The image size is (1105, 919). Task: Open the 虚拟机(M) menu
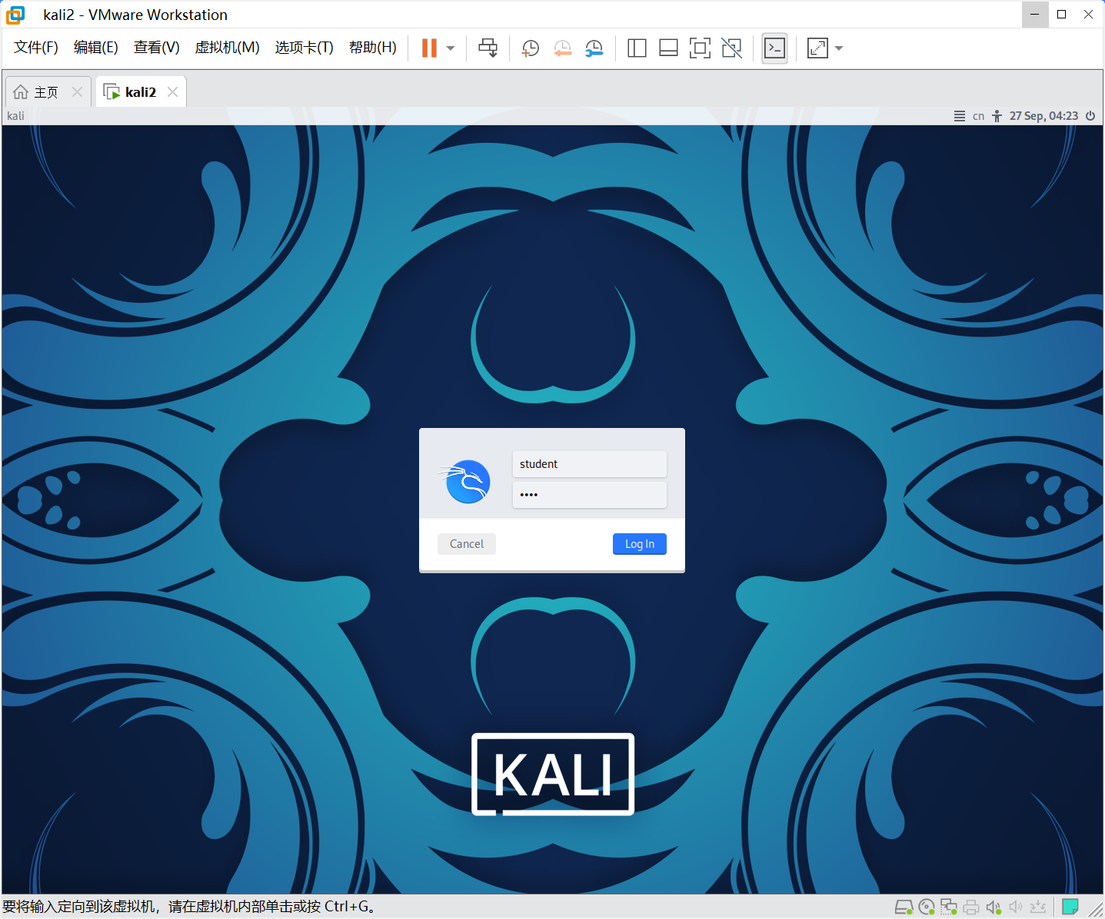coord(227,48)
